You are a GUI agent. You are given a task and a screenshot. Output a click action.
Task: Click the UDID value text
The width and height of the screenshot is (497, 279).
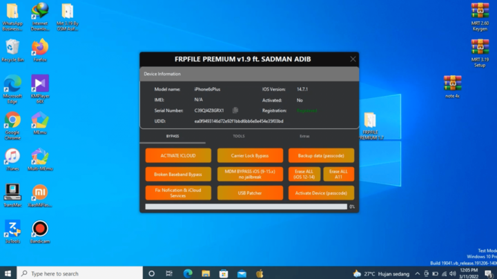coord(239,121)
